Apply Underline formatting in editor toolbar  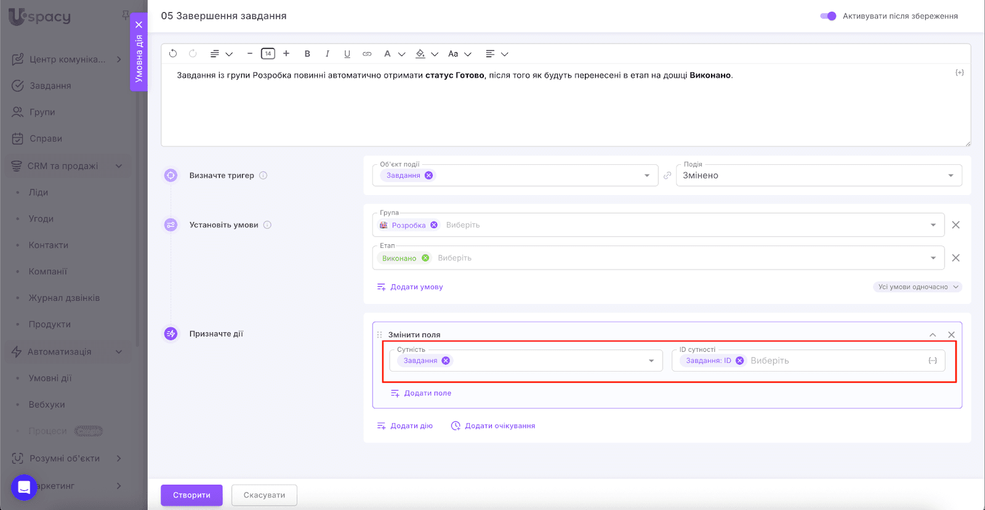pyautogui.click(x=347, y=54)
